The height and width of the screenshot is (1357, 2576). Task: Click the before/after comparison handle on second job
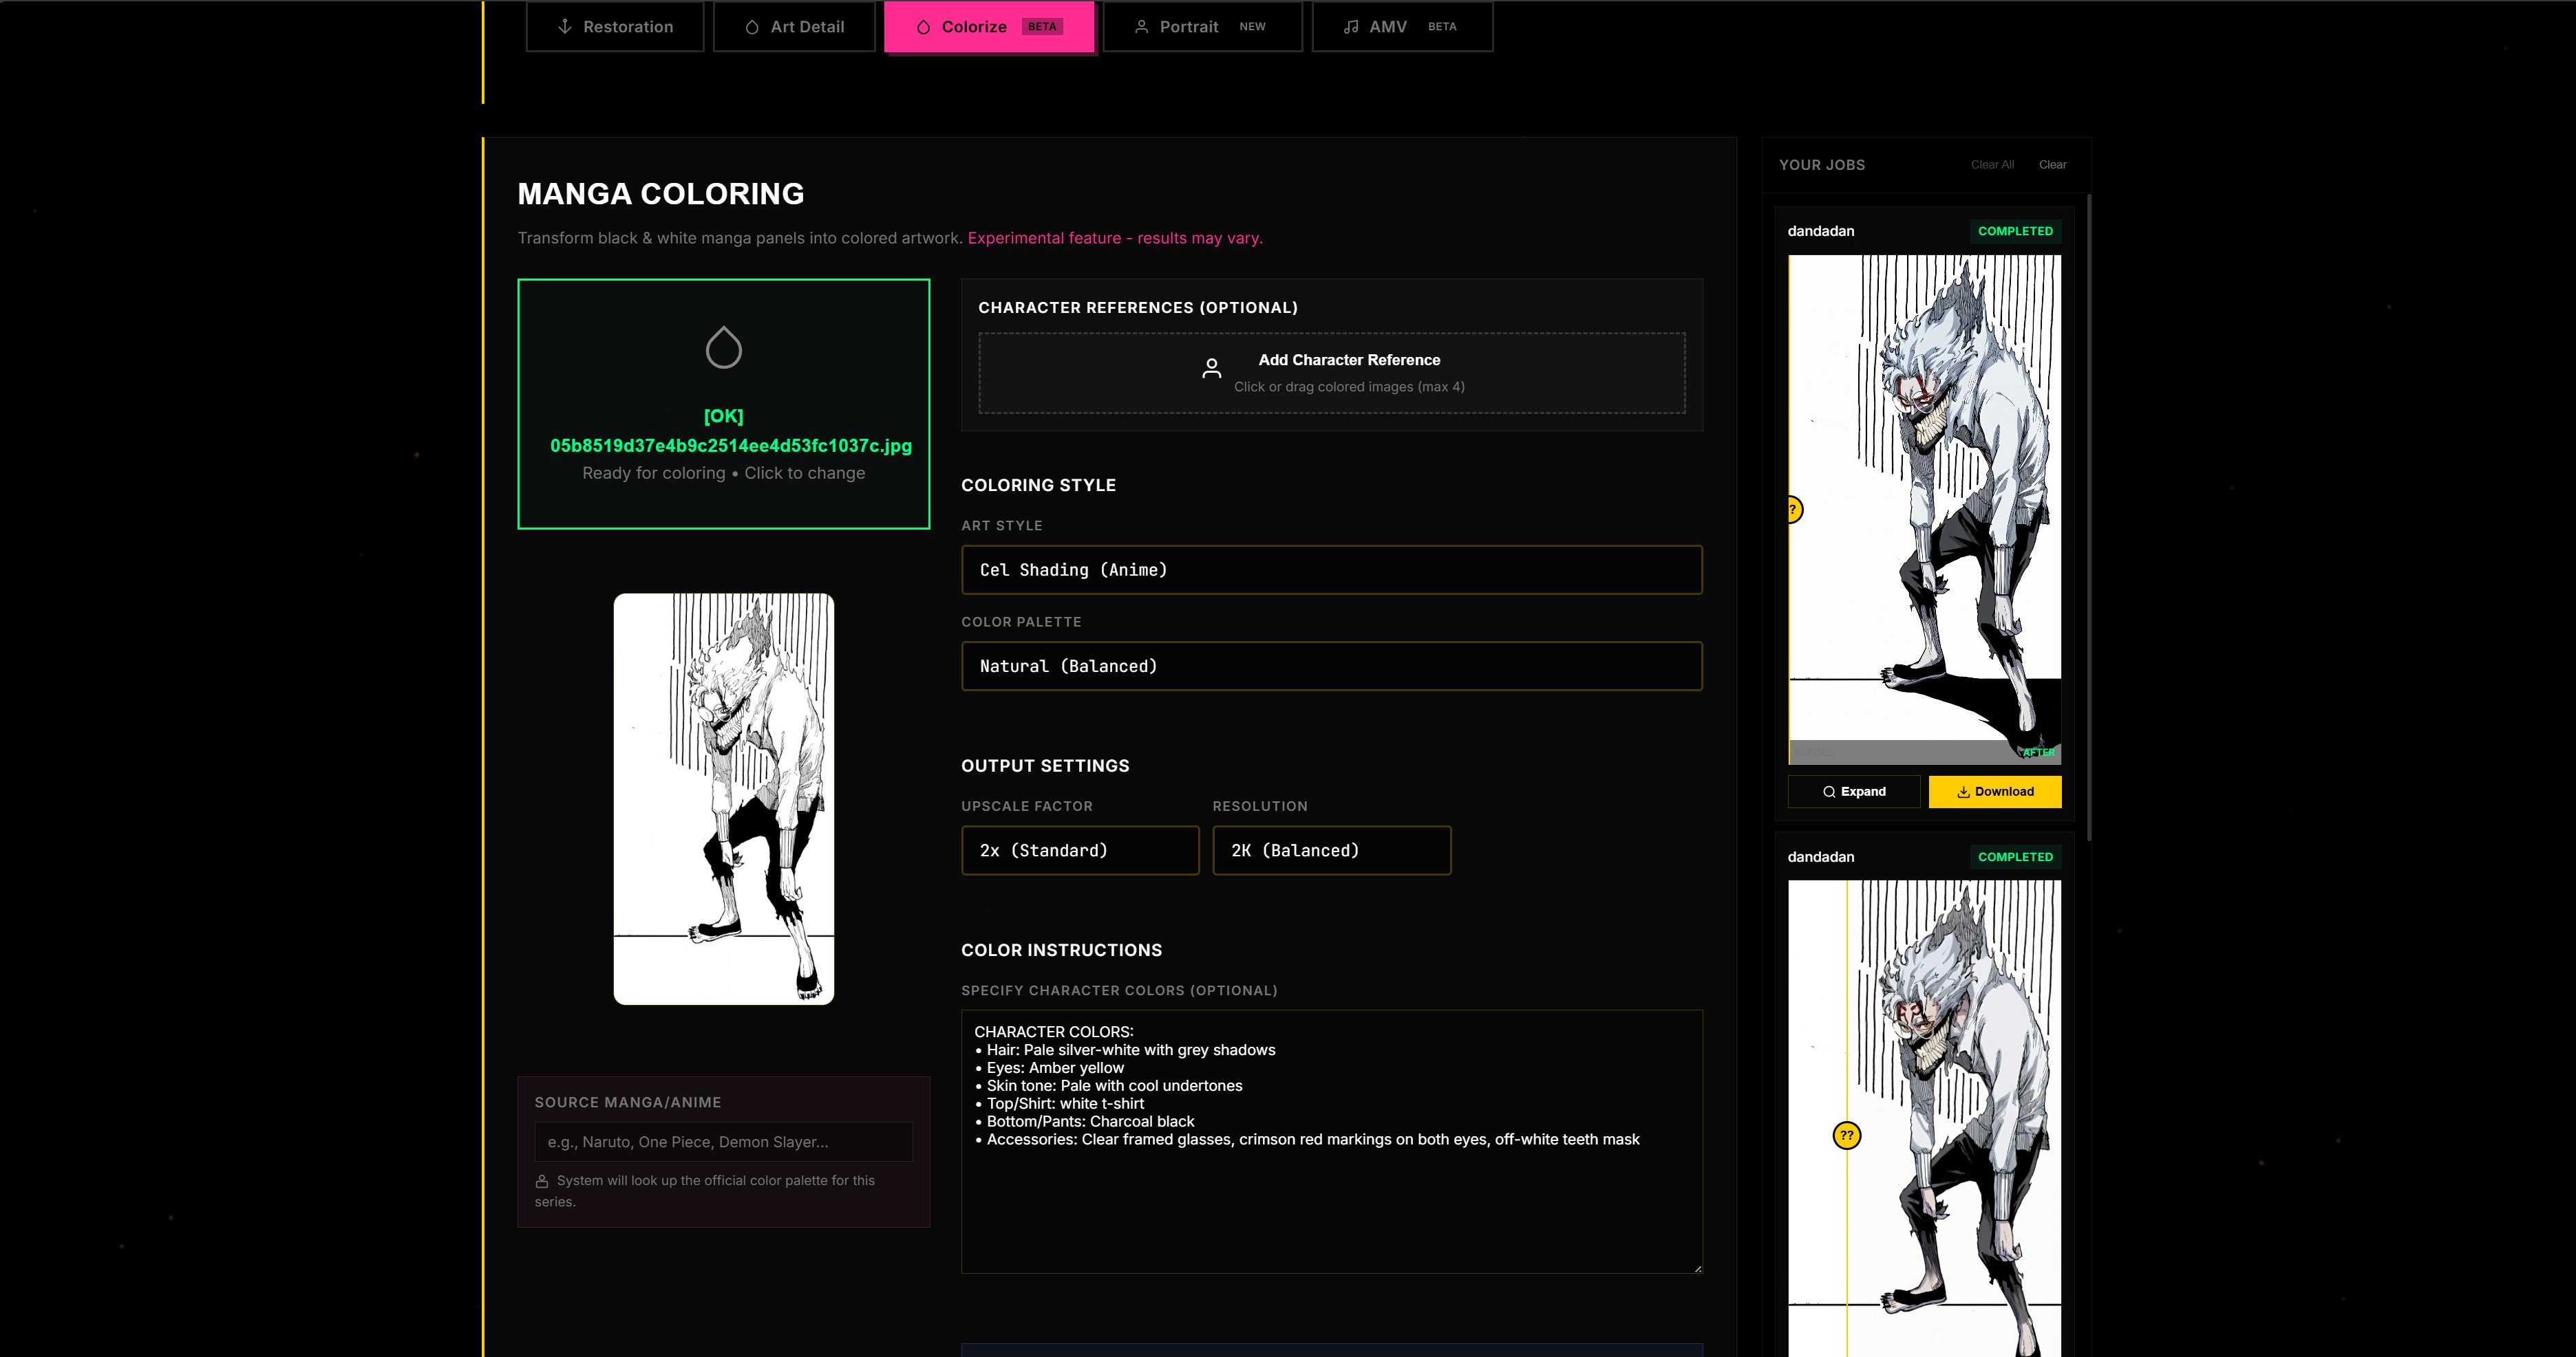click(1846, 1136)
